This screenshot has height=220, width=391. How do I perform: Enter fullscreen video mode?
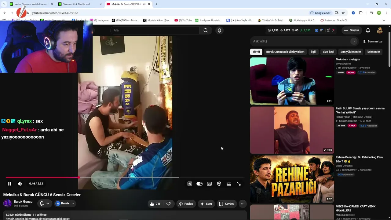click(x=239, y=184)
